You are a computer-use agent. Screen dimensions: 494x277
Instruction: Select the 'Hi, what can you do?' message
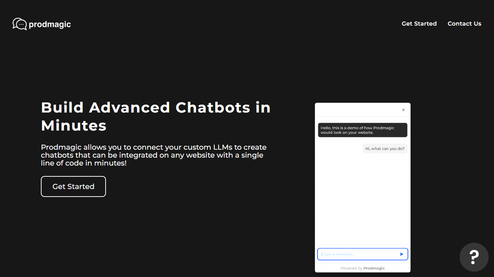pyautogui.click(x=385, y=149)
